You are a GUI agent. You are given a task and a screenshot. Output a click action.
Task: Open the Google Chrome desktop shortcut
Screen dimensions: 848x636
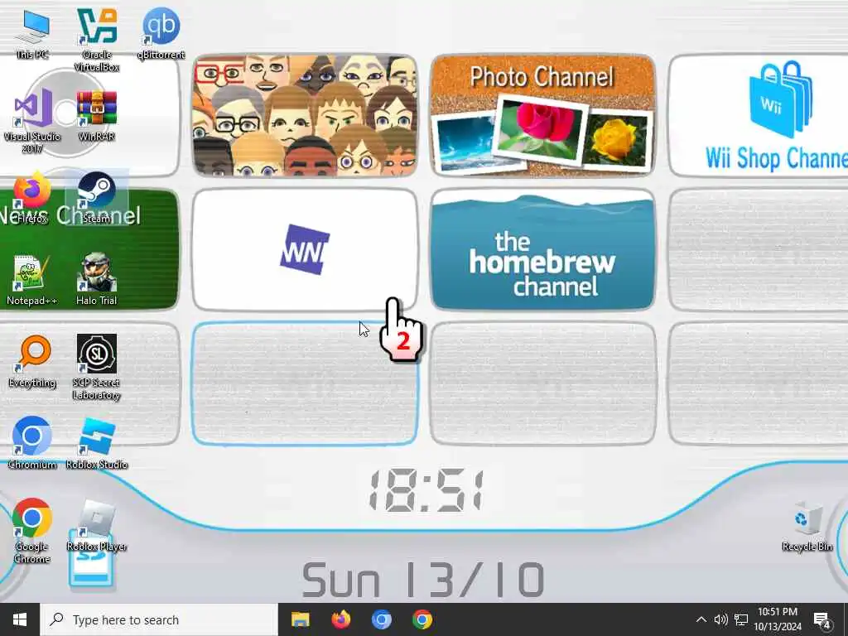[32, 531]
